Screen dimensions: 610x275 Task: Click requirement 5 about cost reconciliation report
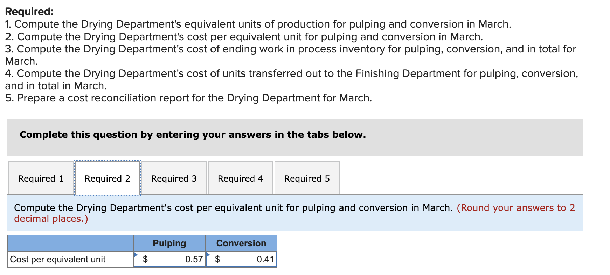coord(188,98)
